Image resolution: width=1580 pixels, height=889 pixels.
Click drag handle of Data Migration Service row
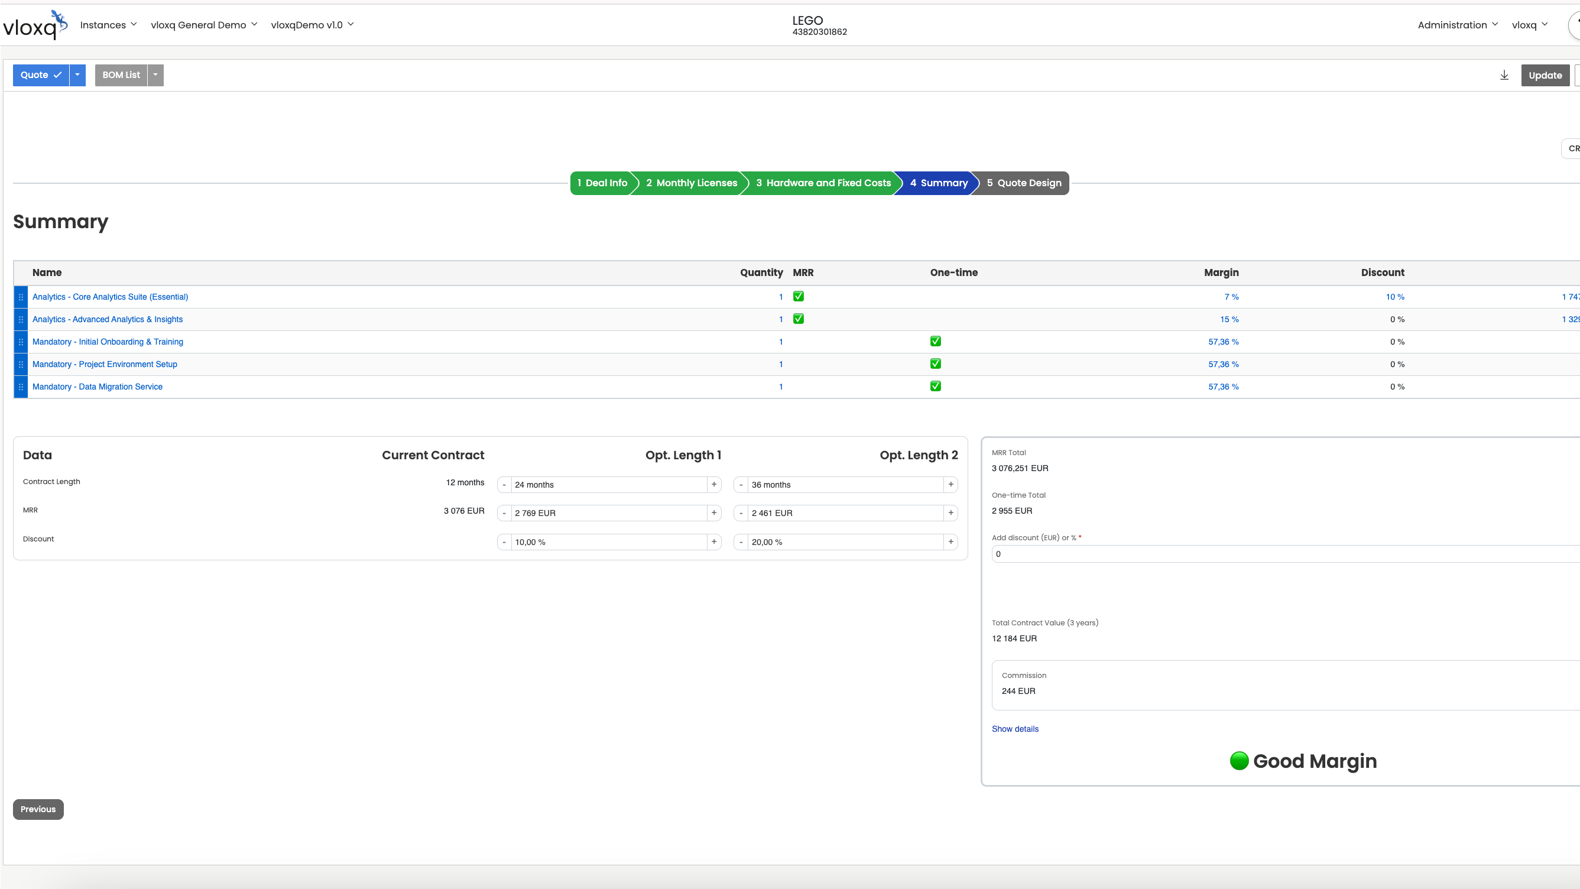click(x=21, y=387)
